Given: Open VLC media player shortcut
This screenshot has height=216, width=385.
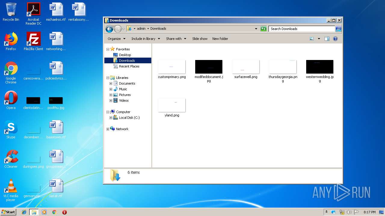Looking at the screenshot, I should click(x=11, y=190).
